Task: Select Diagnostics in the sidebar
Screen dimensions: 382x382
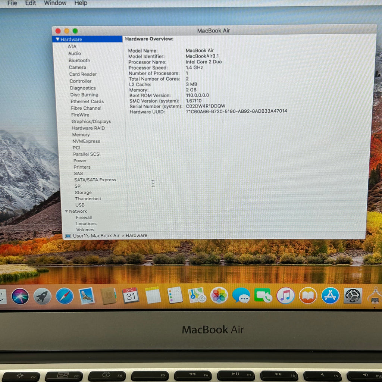Action: tap(83, 88)
